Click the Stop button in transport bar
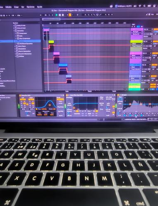158x206 pixels. point(60,15)
